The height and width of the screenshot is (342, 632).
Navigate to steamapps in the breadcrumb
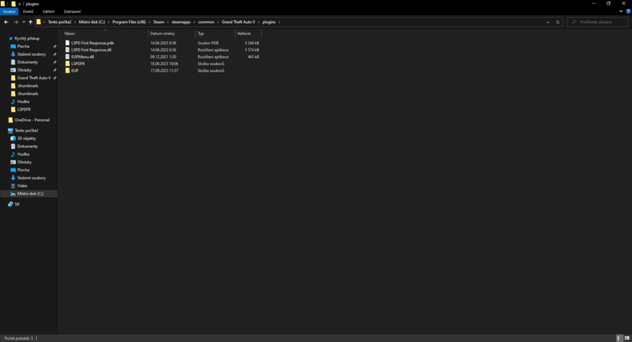click(181, 22)
